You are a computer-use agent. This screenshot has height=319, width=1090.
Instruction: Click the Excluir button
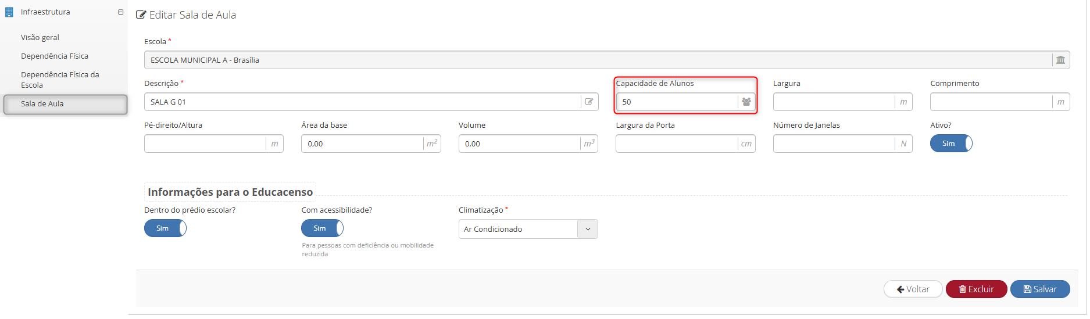[976, 289]
